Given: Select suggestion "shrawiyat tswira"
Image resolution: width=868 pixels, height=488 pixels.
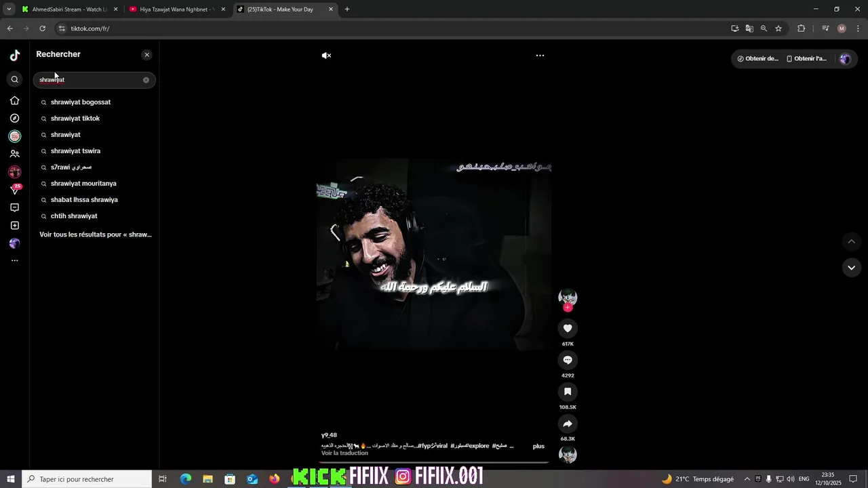Looking at the screenshot, I should tap(75, 151).
